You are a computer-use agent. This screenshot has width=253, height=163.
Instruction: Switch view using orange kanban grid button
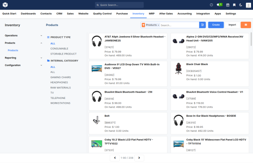click(x=246, y=25)
